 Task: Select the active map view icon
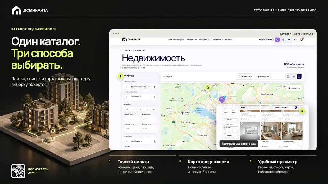299,77
